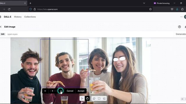Click the zoom out minus button
The width and height of the screenshot is (186, 104).
(x=182, y=99)
